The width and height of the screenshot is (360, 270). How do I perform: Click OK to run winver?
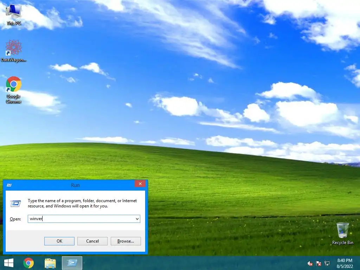(x=59, y=241)
